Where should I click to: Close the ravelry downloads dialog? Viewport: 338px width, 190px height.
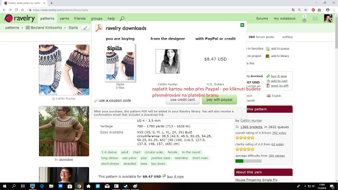tap(242, 25)
